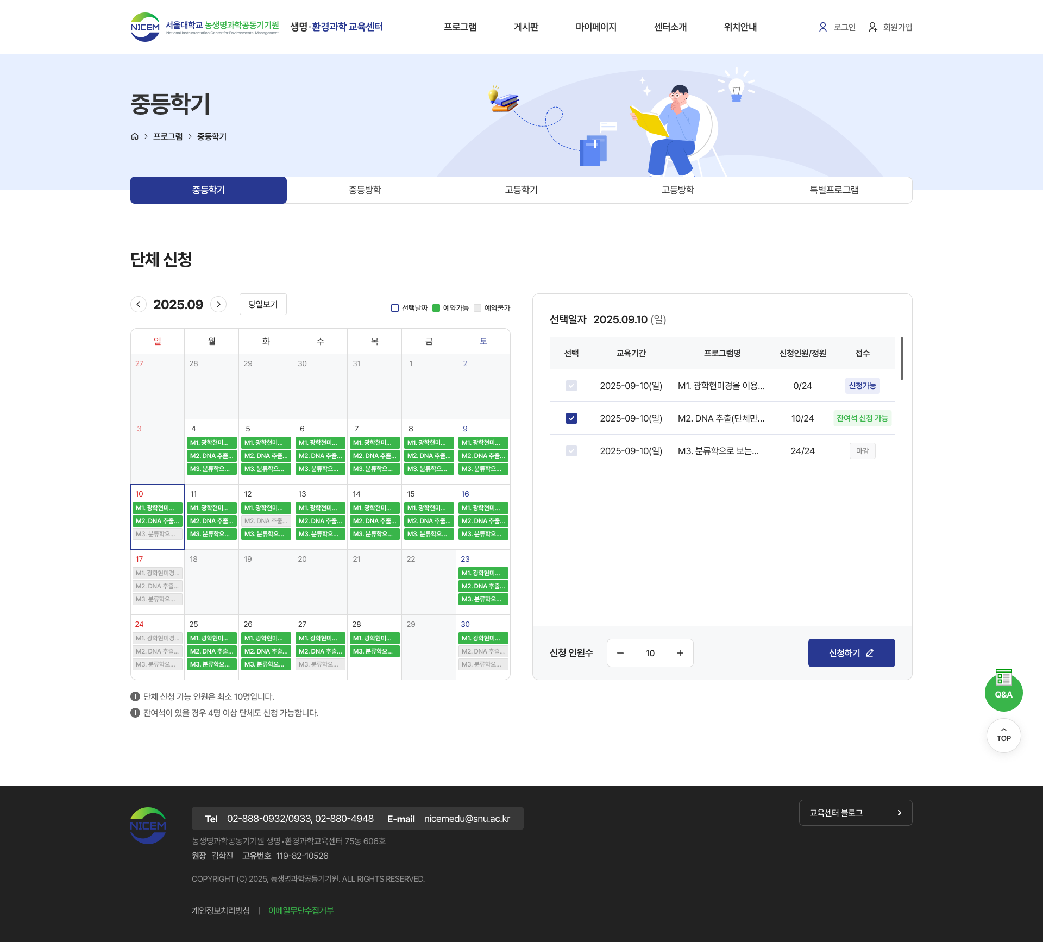Click the sign-up person-plus icon

click(872, 27)
